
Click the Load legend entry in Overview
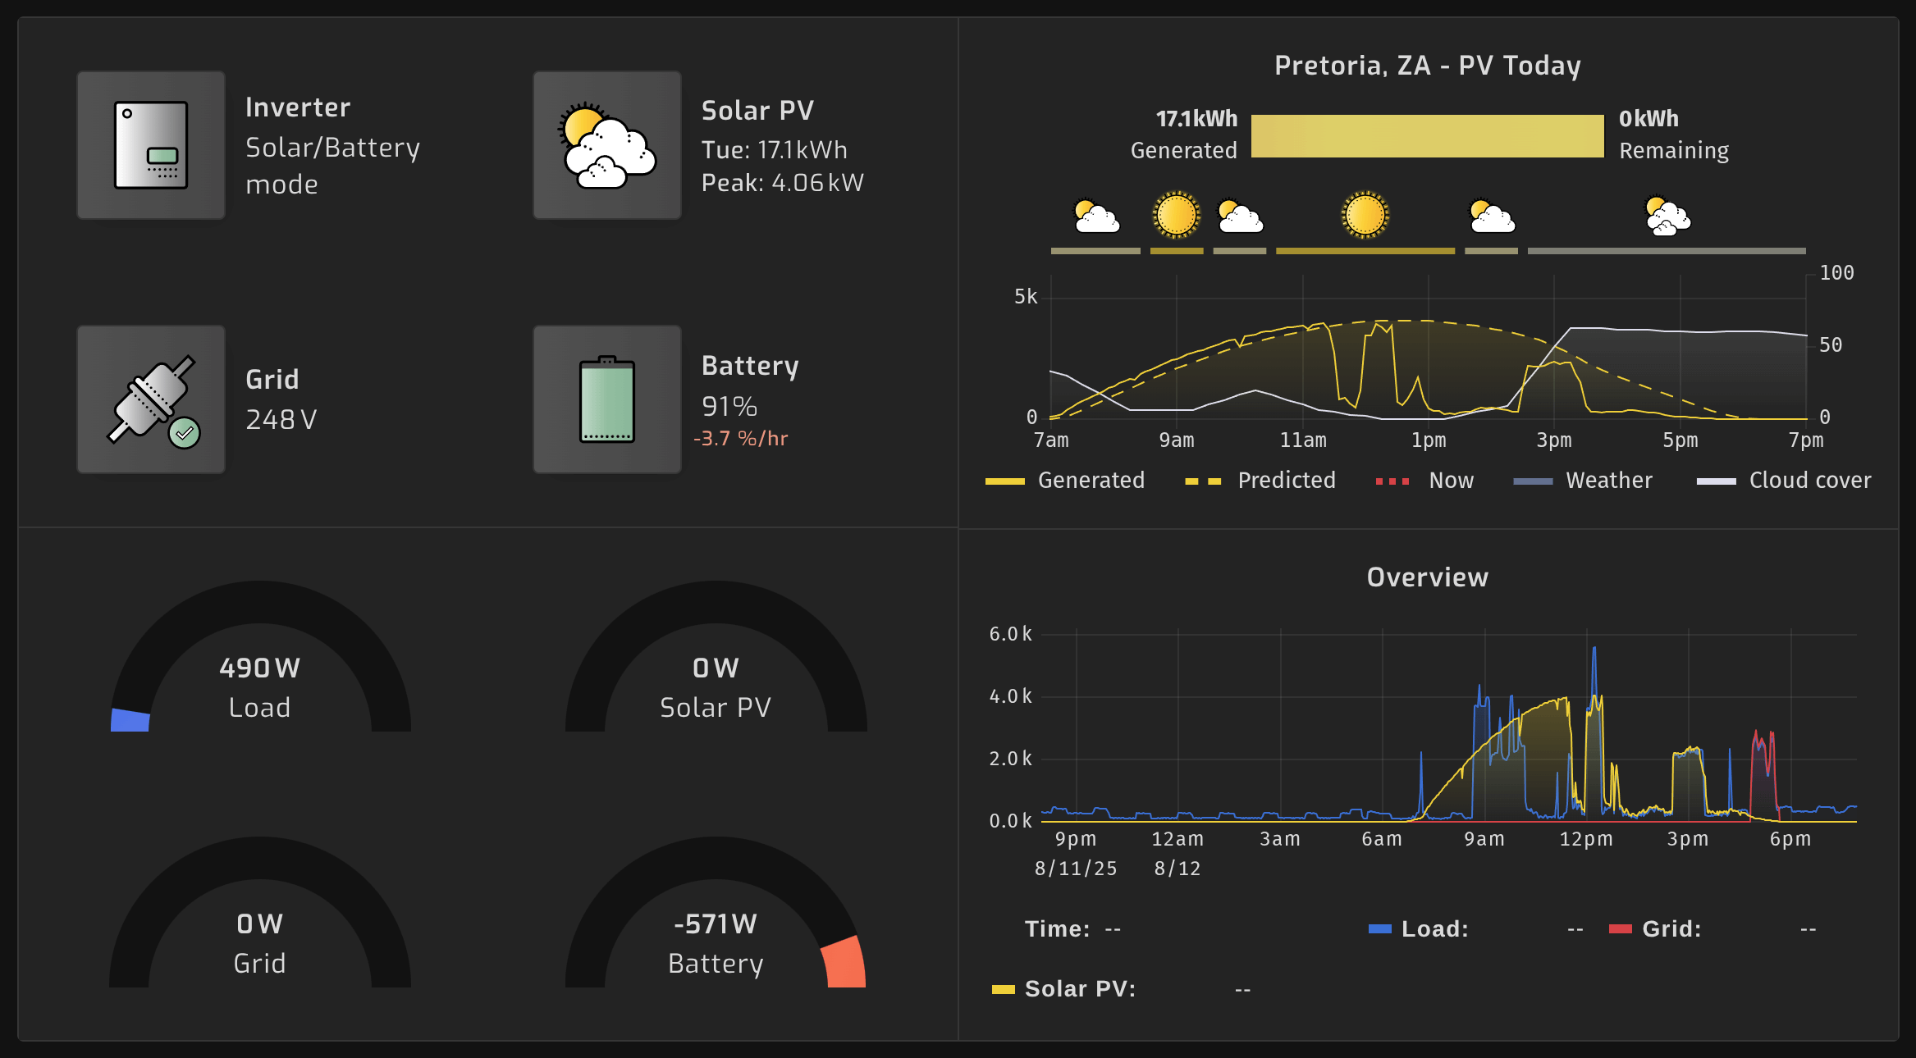[x=1418, y=928]
